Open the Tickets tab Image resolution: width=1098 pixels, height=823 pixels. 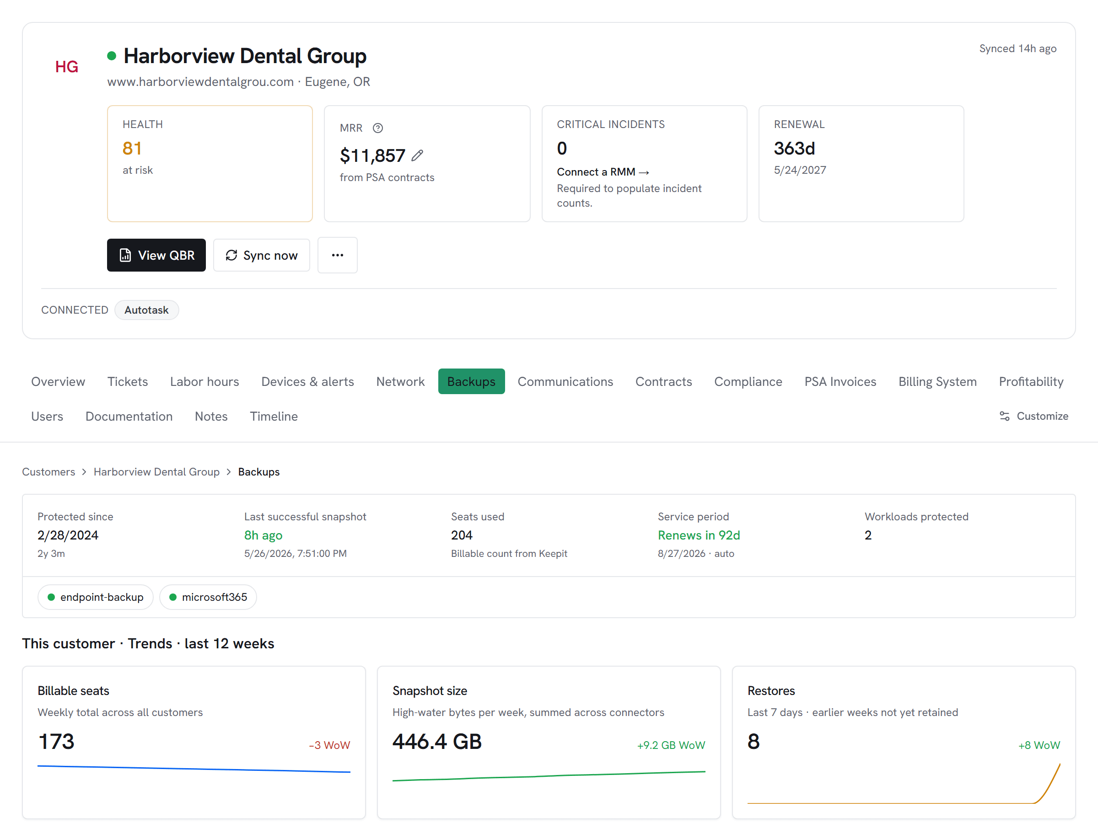(x=128, y=381)
